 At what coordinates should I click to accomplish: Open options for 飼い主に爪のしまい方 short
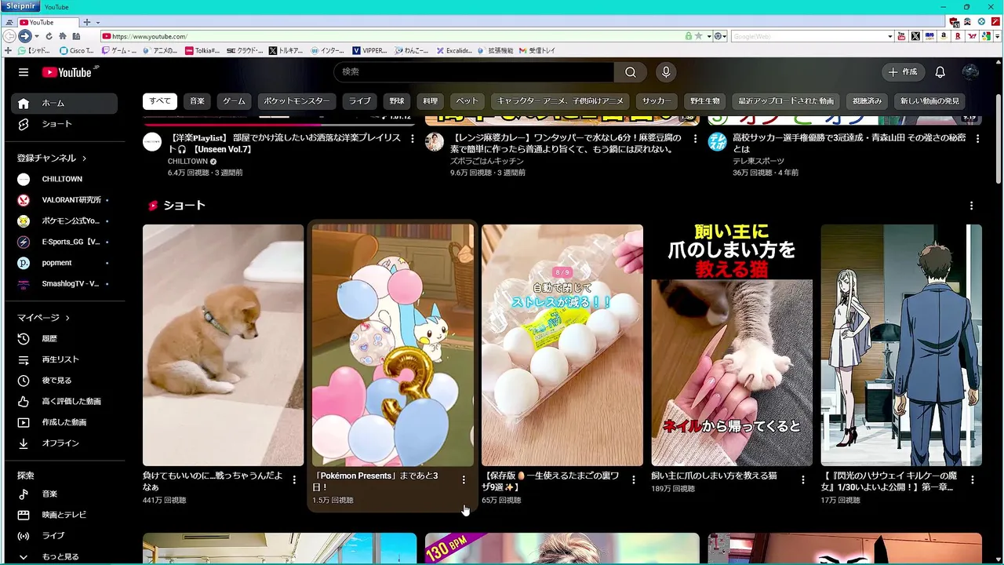[x=802, y=479]
